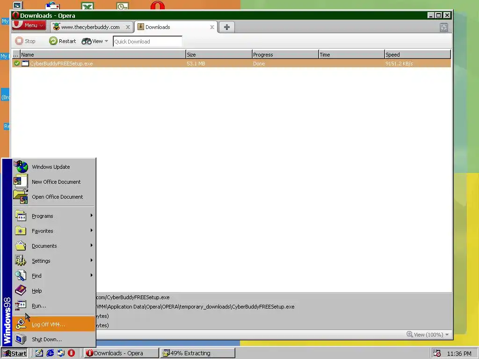Click the zoom magnifier icon in status bar

coord(410,334)
